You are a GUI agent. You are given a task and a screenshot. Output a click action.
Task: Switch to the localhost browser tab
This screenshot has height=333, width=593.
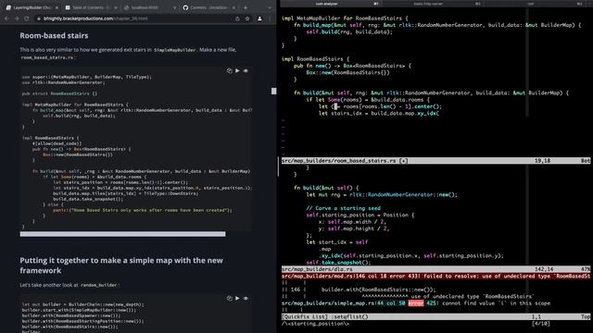[149, 7]
